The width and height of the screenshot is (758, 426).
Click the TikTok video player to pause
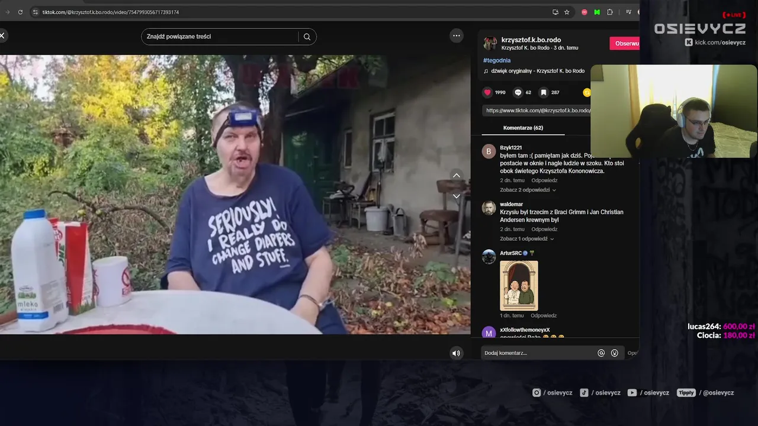click(235, 195)
